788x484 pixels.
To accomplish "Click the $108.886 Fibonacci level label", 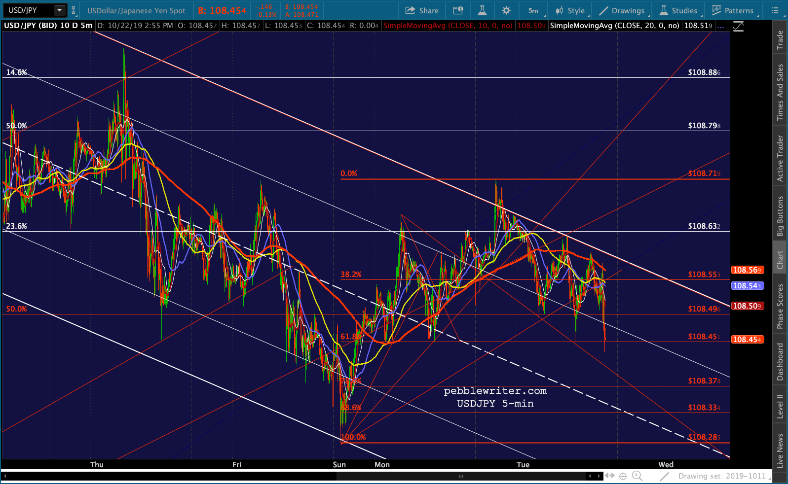I will point(704,72).
